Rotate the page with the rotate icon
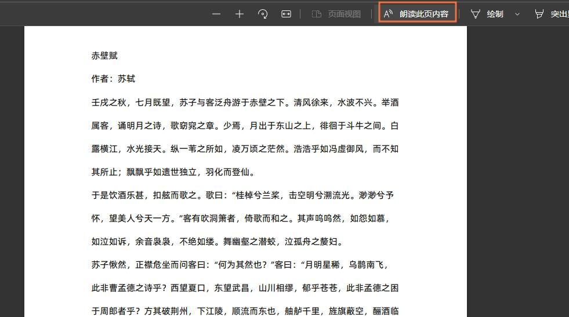 point(263,14)
